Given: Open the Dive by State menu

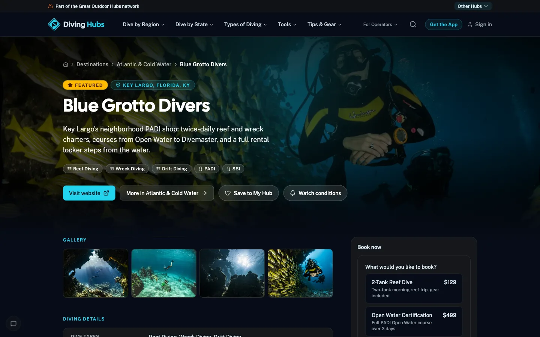Looking at the screenshot, I should 194,24.
